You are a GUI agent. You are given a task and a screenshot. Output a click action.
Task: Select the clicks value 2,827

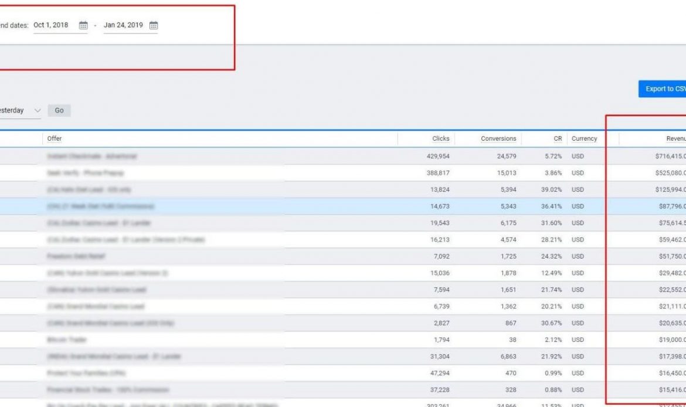[442, 323]
